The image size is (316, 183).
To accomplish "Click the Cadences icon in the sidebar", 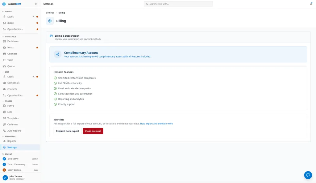I will point(4,124).
